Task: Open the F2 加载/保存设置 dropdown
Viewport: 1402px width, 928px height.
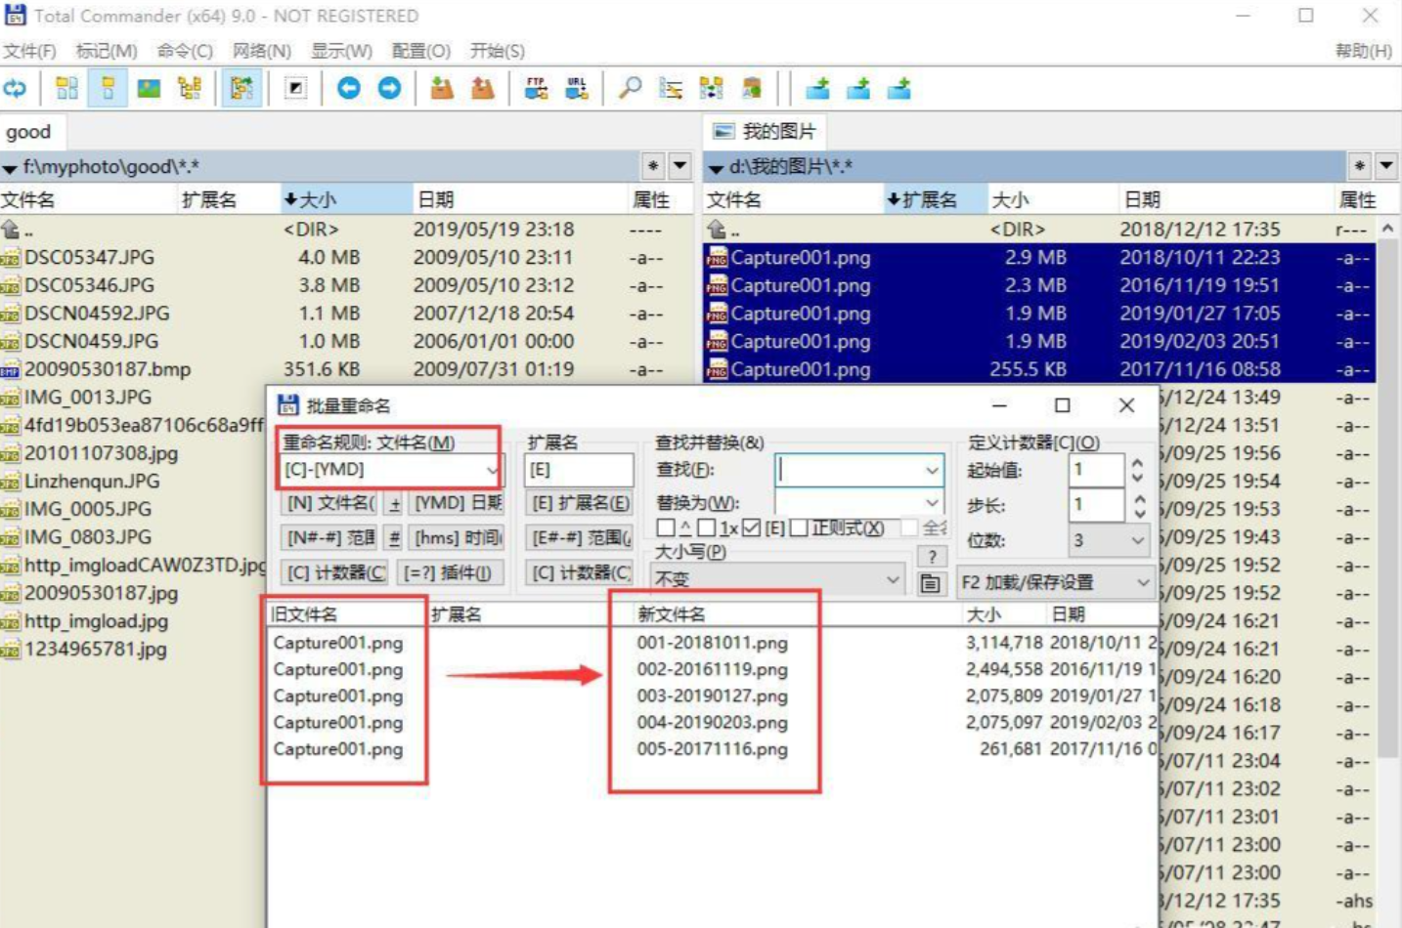Action: pyautogui.click(x=1055, y=582)
